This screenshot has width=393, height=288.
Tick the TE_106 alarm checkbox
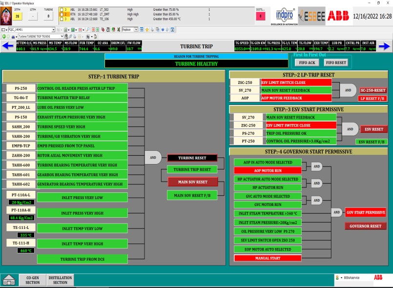62,20
